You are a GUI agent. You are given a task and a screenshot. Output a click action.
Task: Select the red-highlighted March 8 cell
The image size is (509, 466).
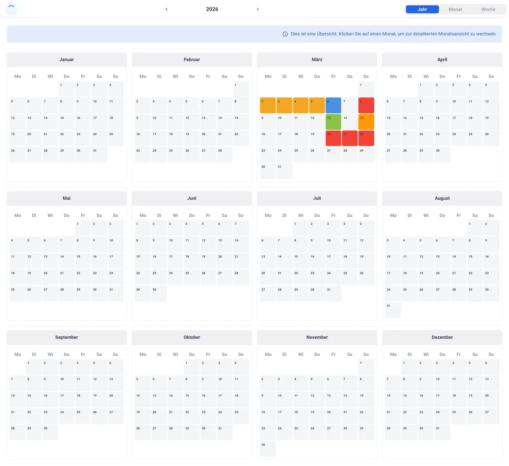pyautogui.click(x=366, y=105)
